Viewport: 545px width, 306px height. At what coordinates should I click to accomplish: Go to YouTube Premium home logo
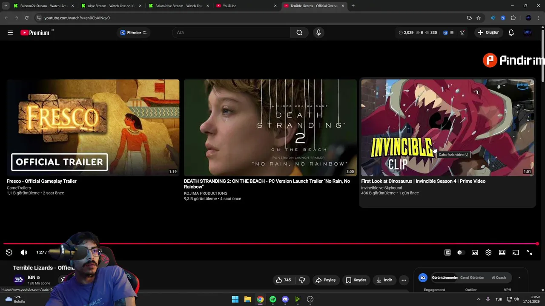pyautogui.click(x=35, y=33)
